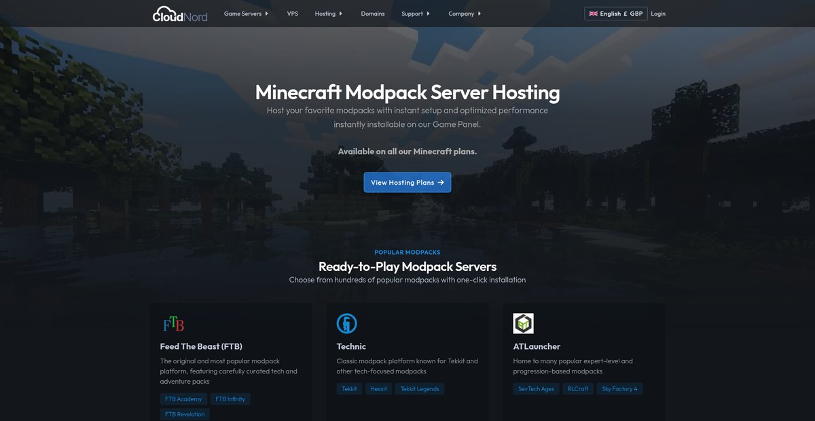Click the UK flag icon in language selector

593,14
